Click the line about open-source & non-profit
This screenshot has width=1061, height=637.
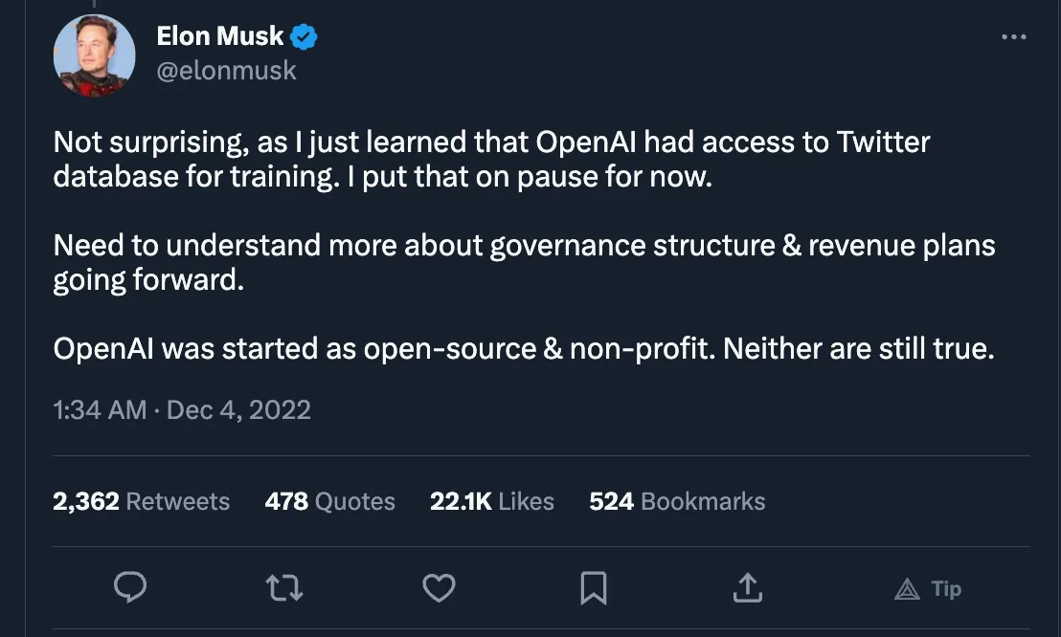[x=524, y=348]
